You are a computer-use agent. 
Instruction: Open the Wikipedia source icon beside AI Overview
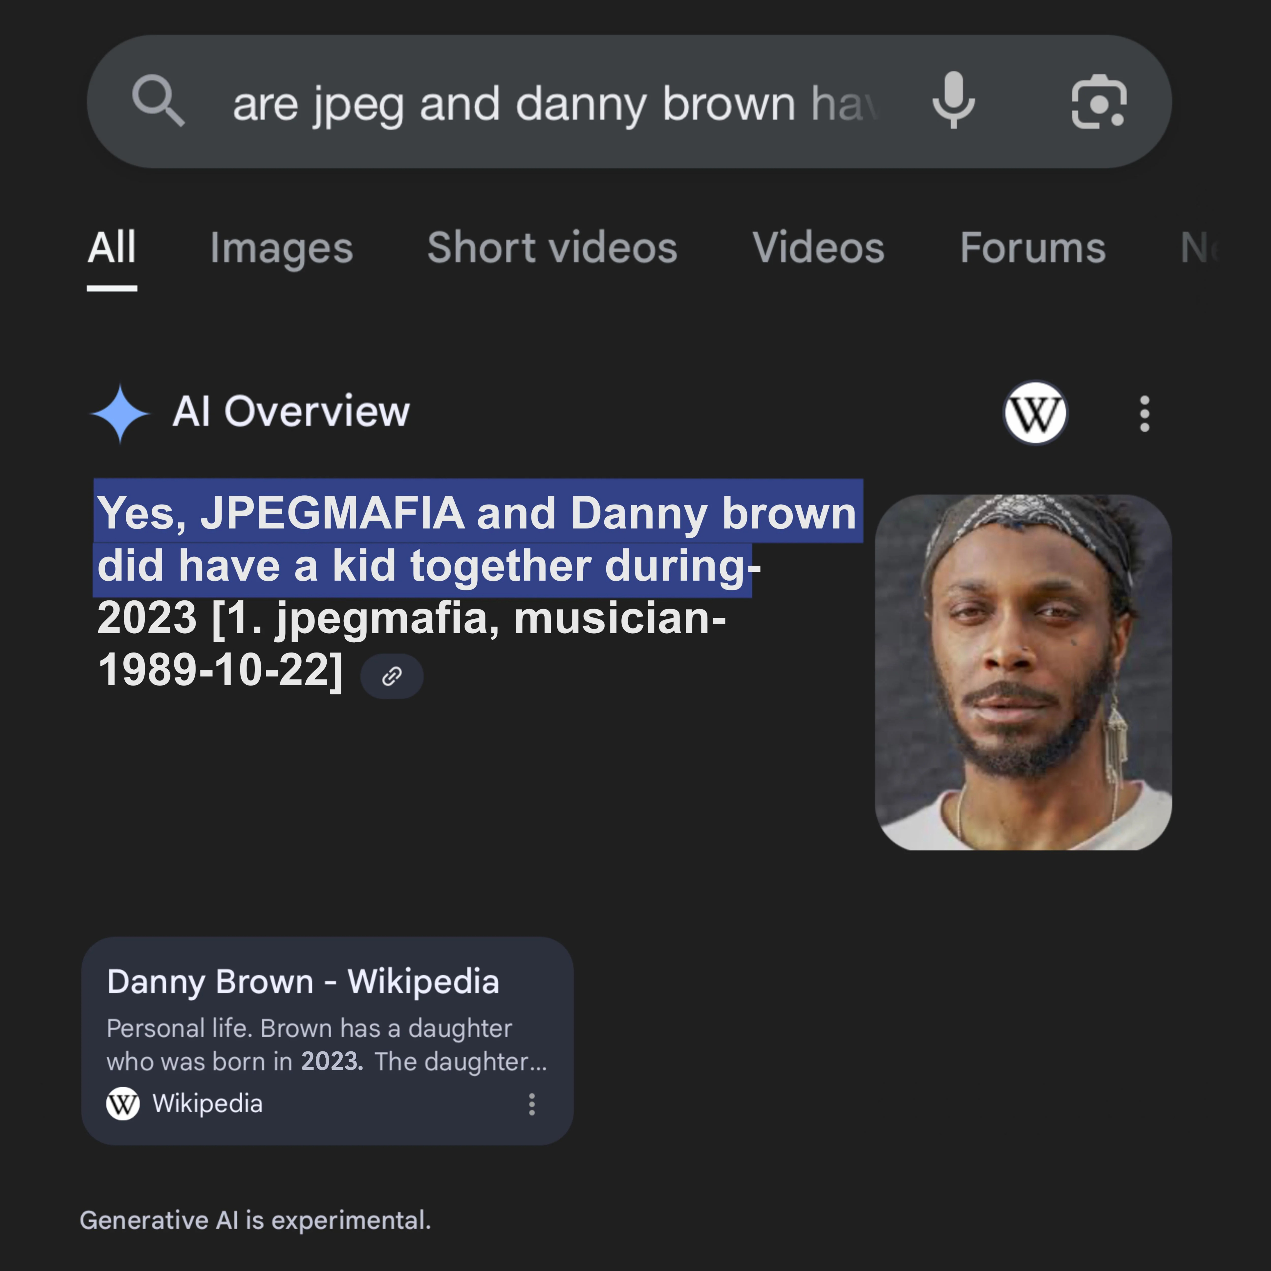tap(1035, 413)
